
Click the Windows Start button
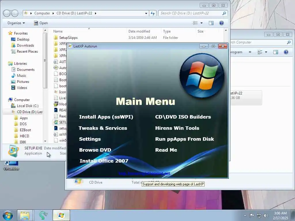click(8, 215)
